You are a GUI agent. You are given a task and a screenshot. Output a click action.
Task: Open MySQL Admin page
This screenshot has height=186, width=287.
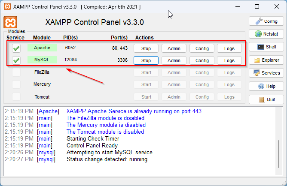[174, 60]
